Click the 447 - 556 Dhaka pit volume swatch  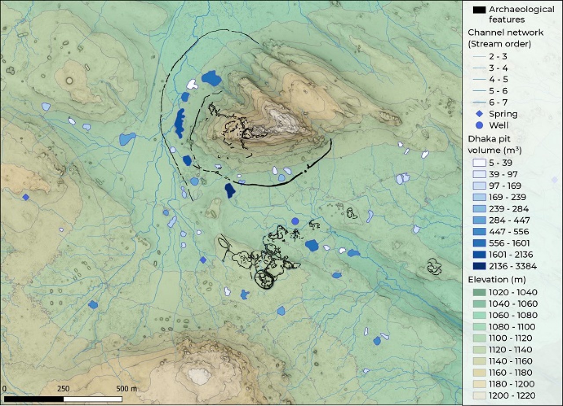point(479,231)
